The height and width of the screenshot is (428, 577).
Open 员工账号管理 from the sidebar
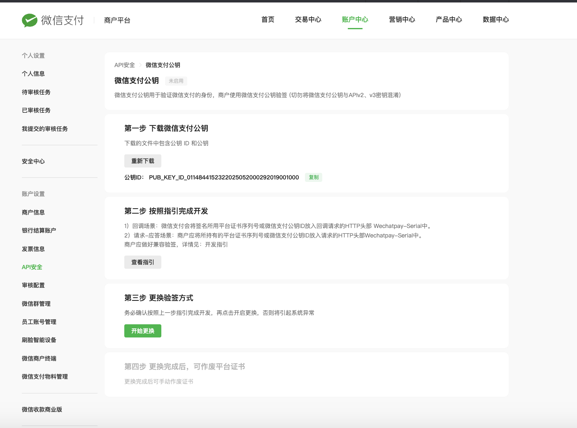[39, 322]
